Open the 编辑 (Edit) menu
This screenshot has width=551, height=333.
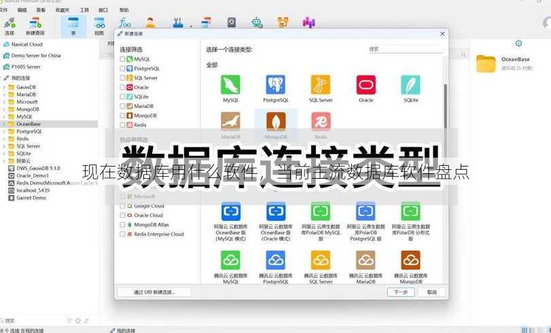coord(22,10)
